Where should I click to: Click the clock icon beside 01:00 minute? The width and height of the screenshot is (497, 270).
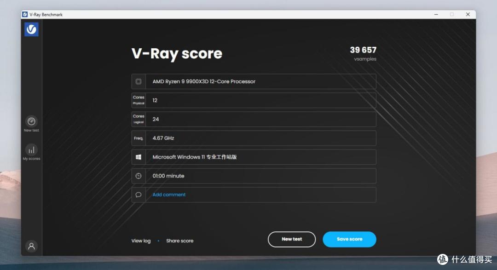(139, 176)
